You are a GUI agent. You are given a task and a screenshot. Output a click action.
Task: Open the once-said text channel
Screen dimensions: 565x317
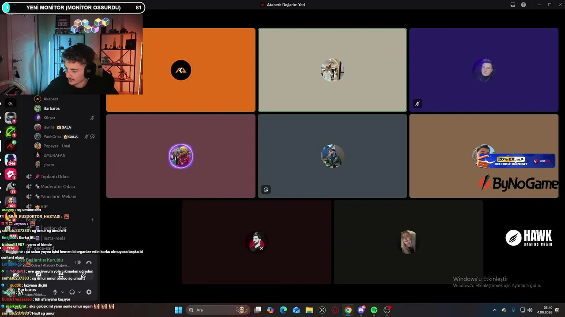(60, 248)
